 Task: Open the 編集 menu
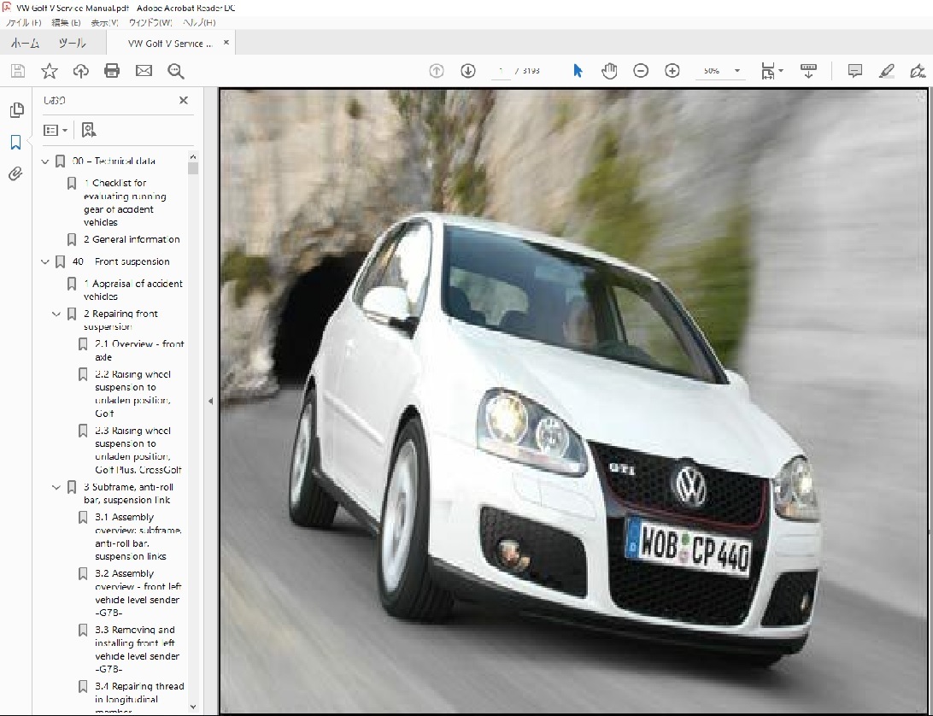click(66, 22)
